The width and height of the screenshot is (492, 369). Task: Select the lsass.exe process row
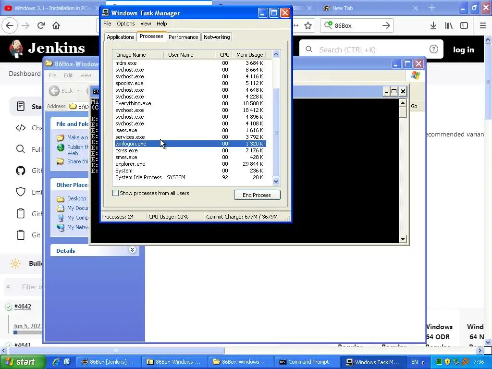pyautogui.click(x=190, y=130)
